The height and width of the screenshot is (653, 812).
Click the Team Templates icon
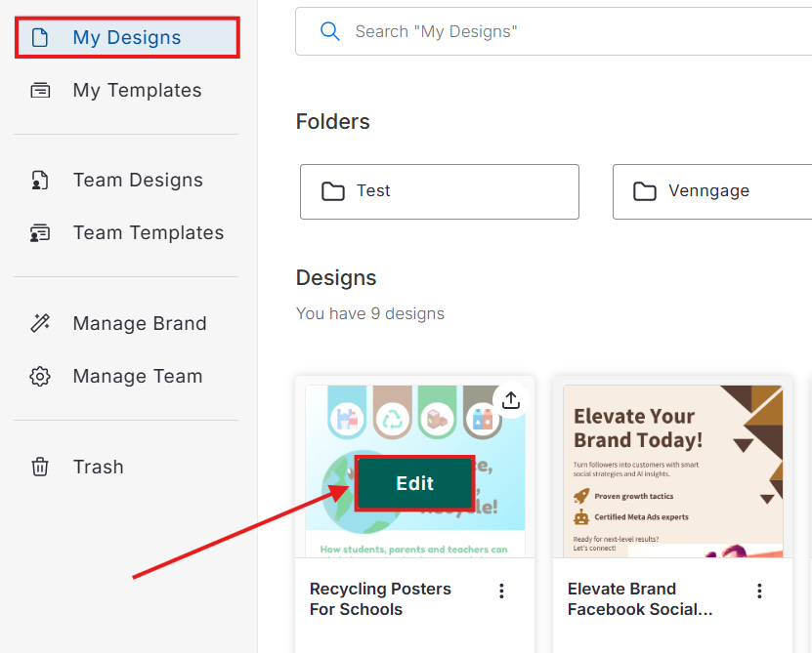point(40,233)
